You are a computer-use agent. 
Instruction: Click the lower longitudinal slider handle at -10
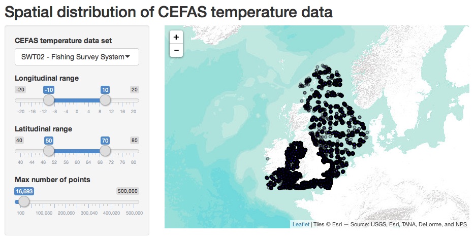coord(49,100)
